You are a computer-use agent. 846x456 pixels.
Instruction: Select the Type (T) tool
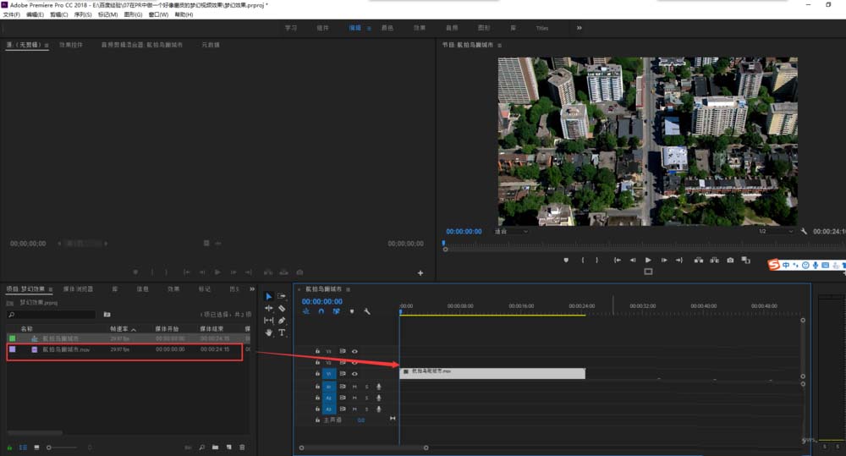pyautogui.click(x=282, y=332)
